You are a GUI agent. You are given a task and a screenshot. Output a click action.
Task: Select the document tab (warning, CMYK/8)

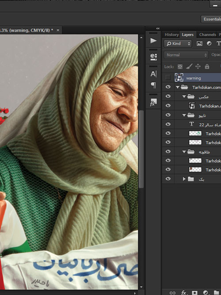click(x=27, y=30)
